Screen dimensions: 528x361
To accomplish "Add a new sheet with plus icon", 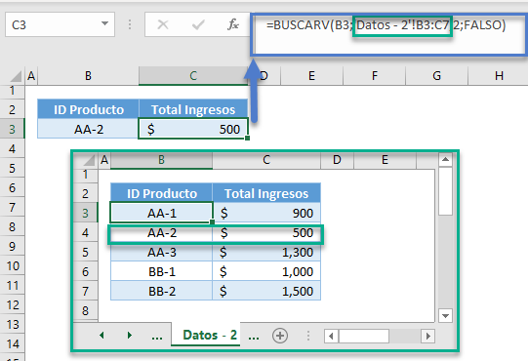I will click(280, 336).
